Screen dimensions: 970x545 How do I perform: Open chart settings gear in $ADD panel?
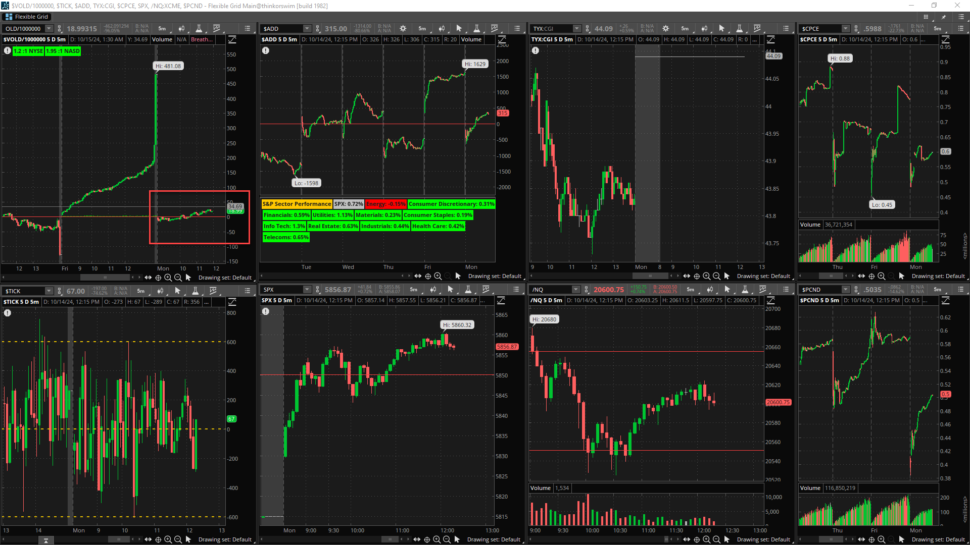click(x=403, y=29)
